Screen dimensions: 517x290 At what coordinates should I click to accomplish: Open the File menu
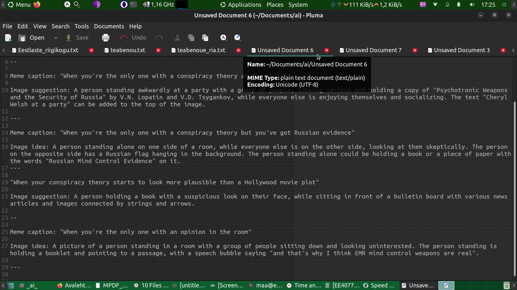click(x=7, y=26)
